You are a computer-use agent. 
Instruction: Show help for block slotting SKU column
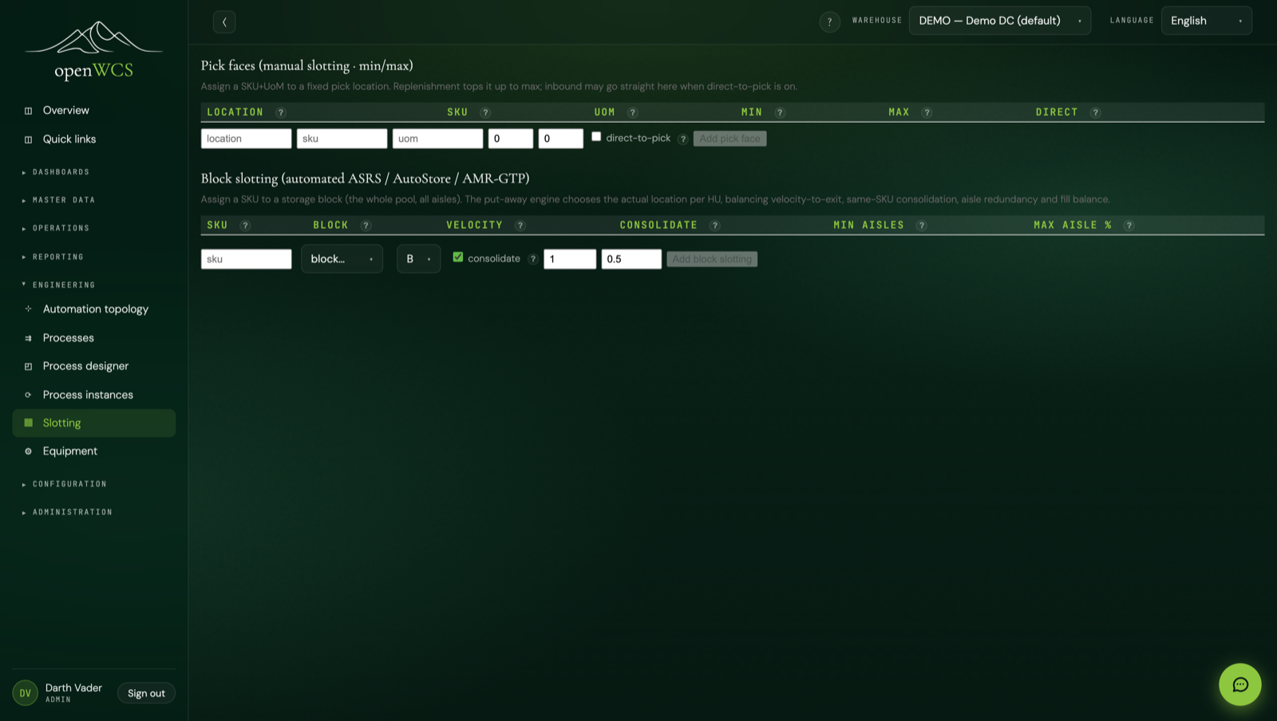click(246, 226)
